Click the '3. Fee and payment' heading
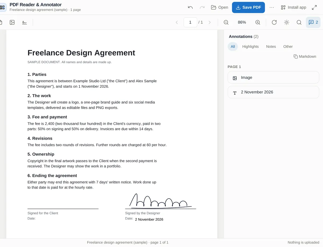Screen dimensions: 323x247 coord(47,117)
